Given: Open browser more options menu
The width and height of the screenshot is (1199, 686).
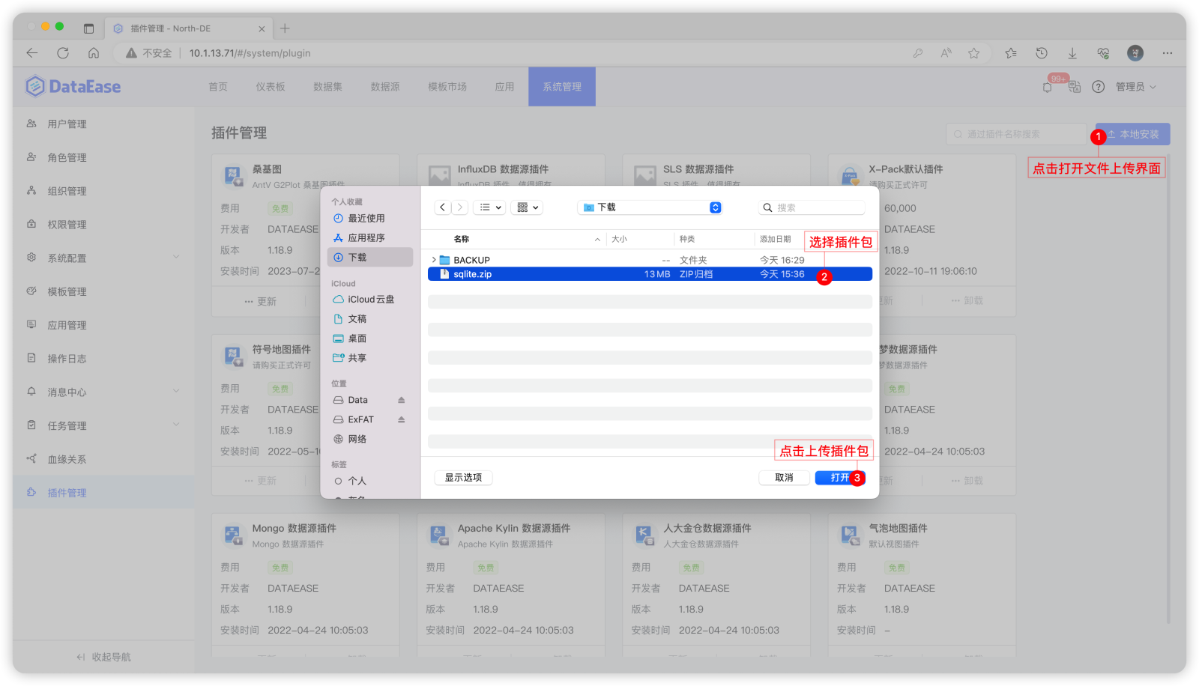Looking at the screenshot, I should point(1168,53).
